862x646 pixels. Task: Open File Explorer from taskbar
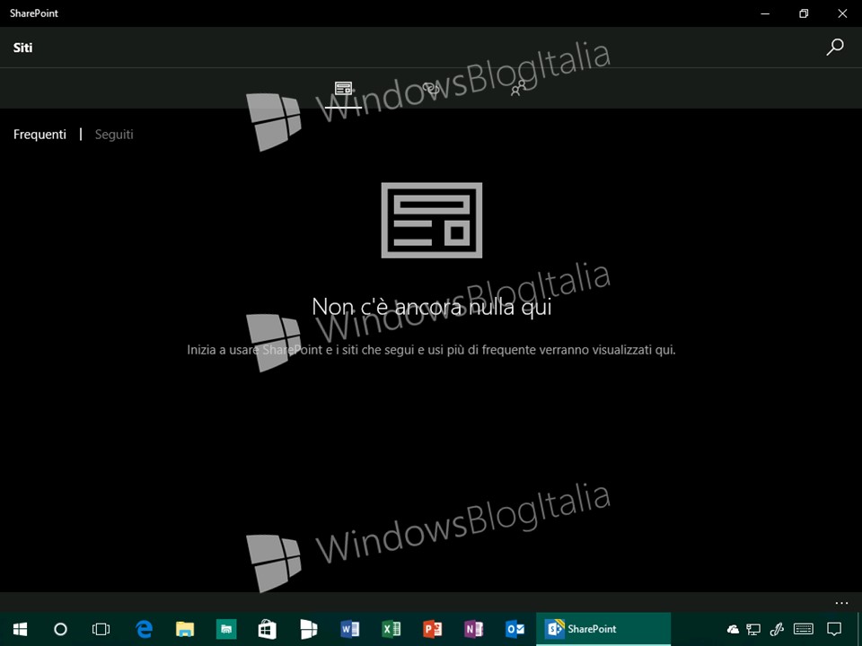185,629
